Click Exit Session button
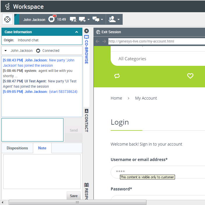The height and width of the screenshot is (205, 205). point(108,32)
